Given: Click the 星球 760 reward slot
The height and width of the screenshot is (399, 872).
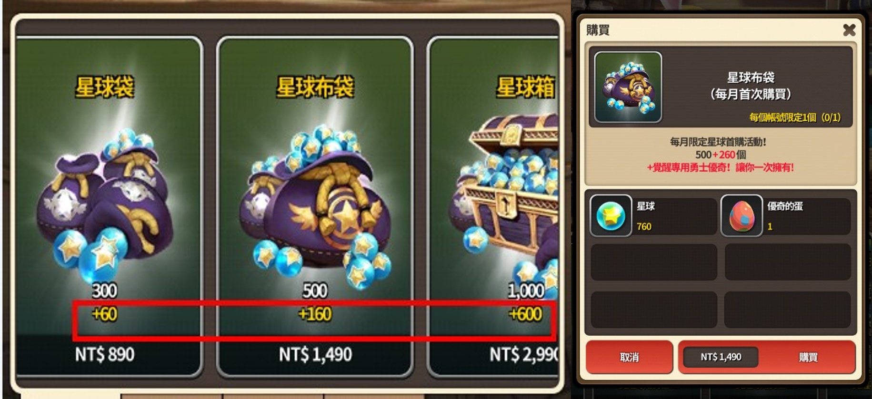Looking at the screenshot, I should click(653, 216).
